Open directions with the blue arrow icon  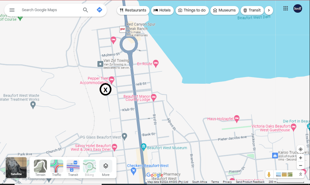tap(99, 10)
